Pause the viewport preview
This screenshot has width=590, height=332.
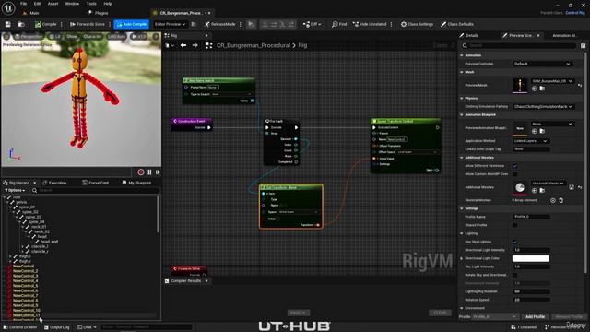[x=149, y=172]
